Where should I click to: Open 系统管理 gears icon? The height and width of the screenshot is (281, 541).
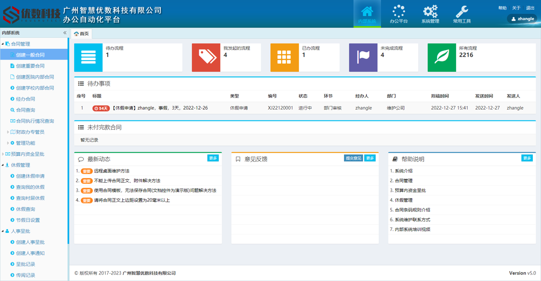click(430, 12)
